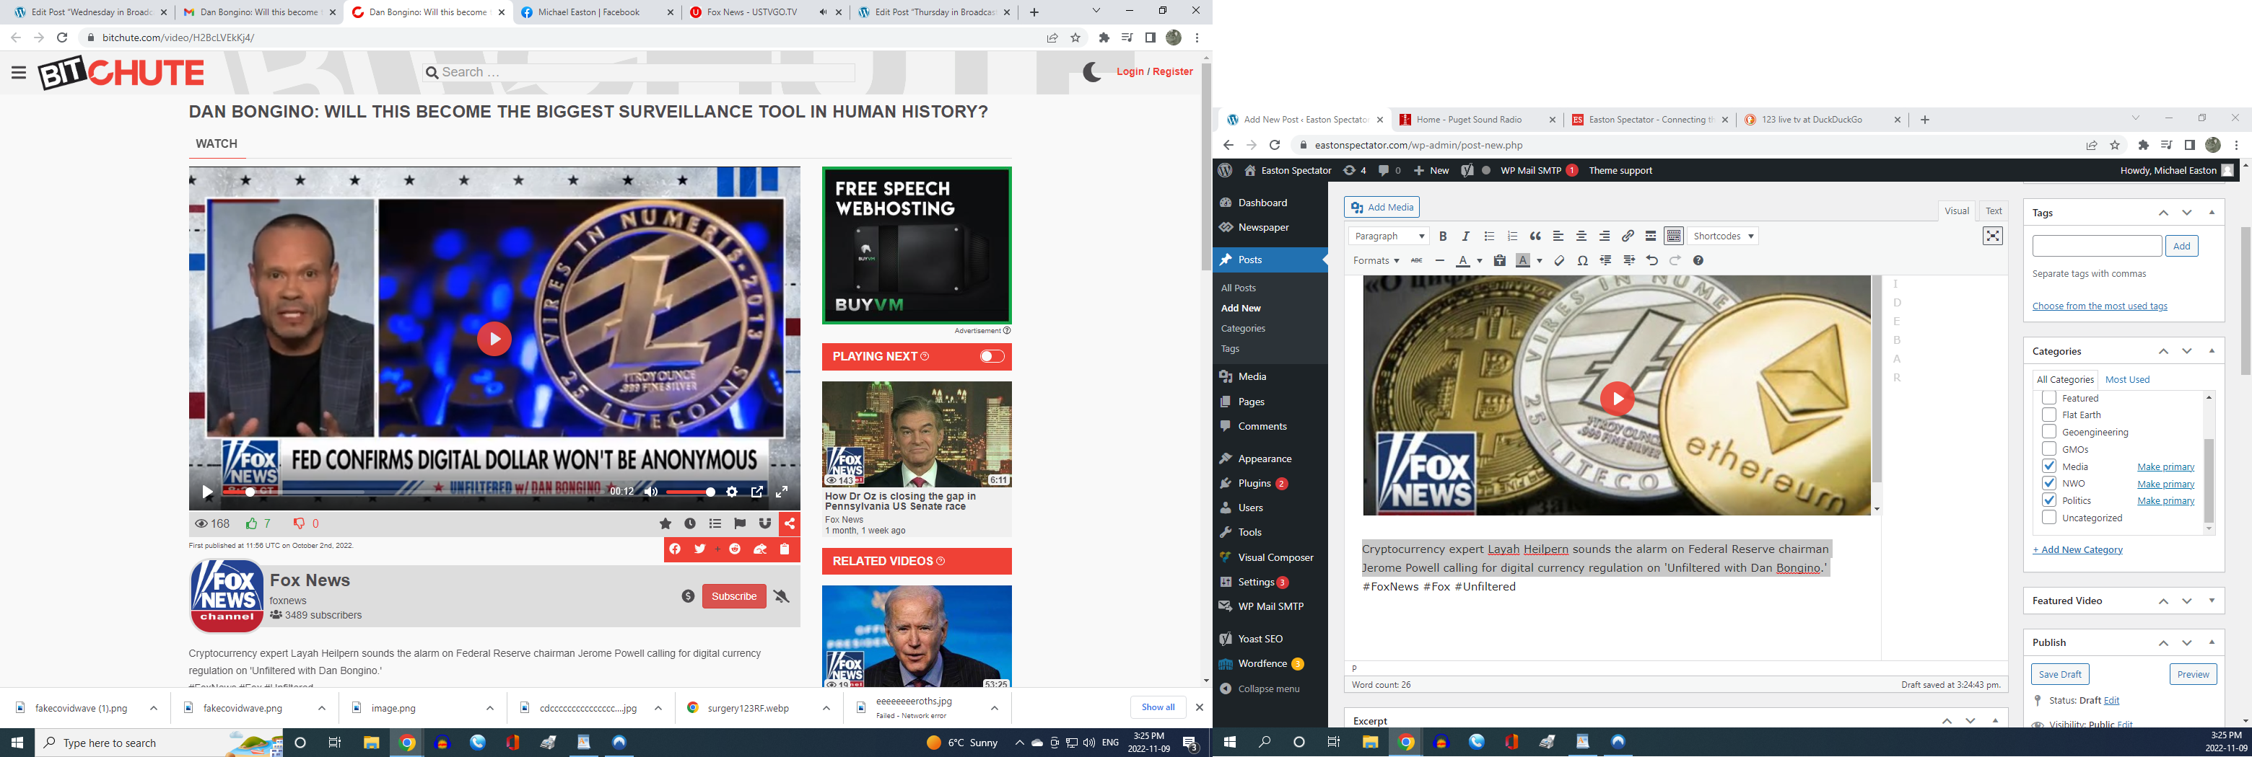
Task: Check the Geoengineering category checkbox
Action: click(x=2048, y=432)
